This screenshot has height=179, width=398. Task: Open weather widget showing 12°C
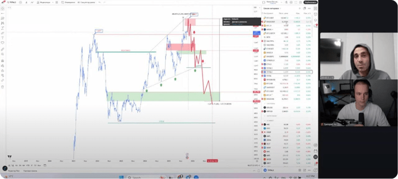point(8,176)
